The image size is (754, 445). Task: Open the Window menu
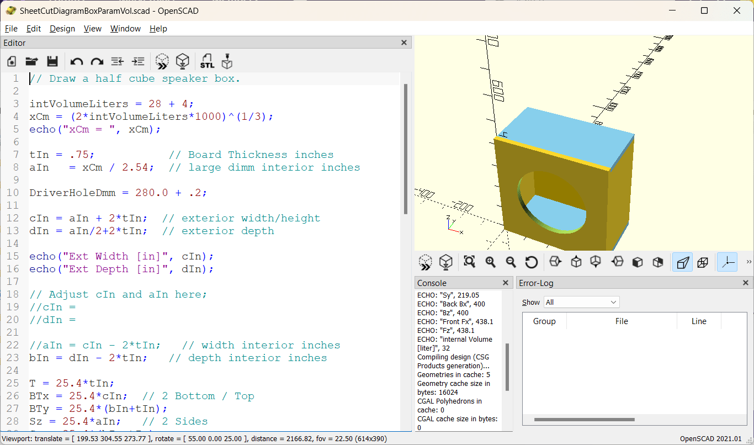125,29
